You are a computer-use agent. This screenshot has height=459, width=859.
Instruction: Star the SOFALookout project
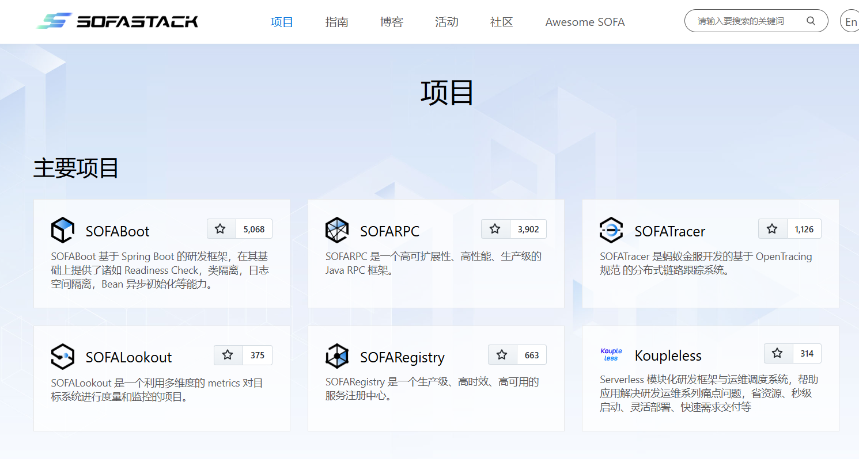coord(229,355)
